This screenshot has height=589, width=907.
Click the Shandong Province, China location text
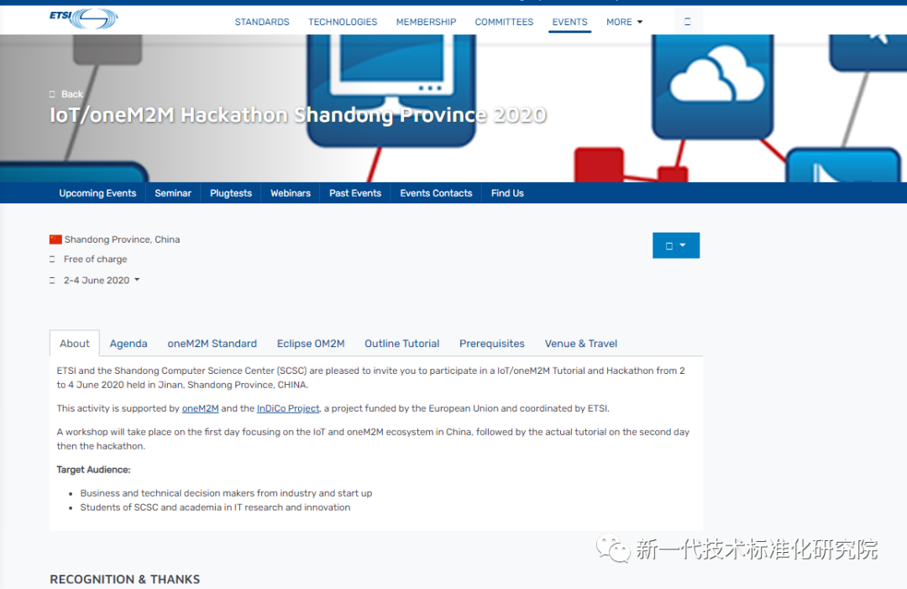[x=122, y=239]
